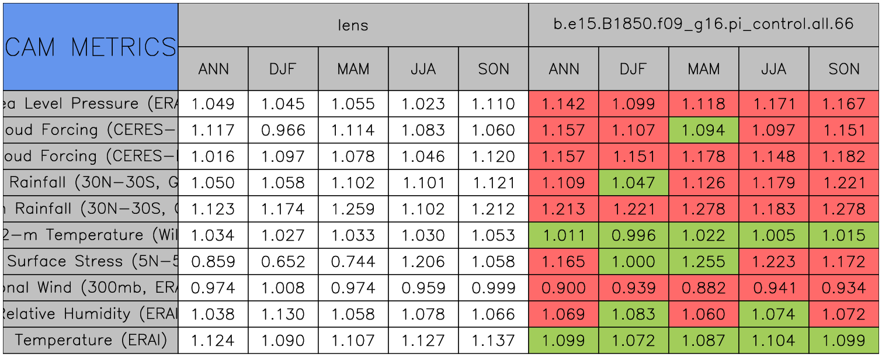Select the red cell showing 1.255

click(x=703, y=262)
